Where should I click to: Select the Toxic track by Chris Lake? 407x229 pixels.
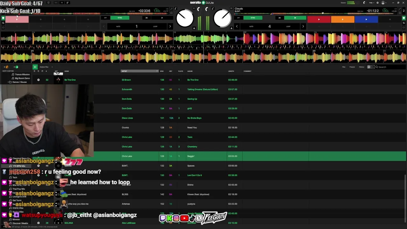coord(250,137)
